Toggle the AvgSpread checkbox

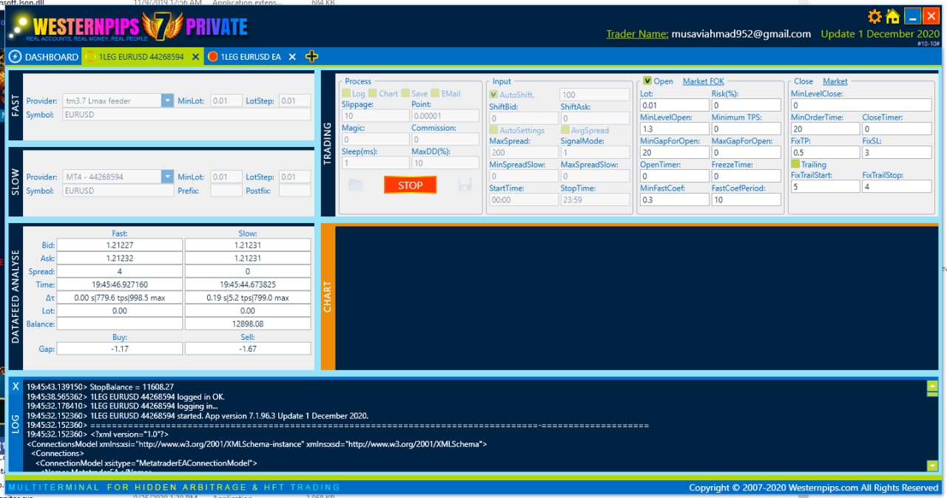pos(565,130)
